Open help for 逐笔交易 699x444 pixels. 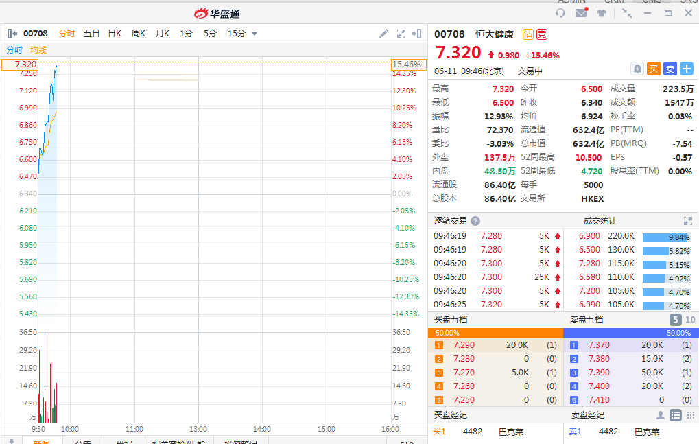pyautogui.click(x=475, y=221)
